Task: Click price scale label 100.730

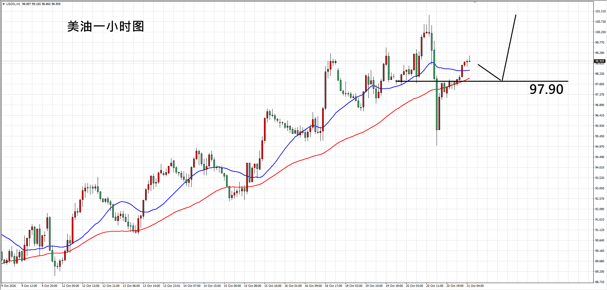Action: [x=600, y=22]
